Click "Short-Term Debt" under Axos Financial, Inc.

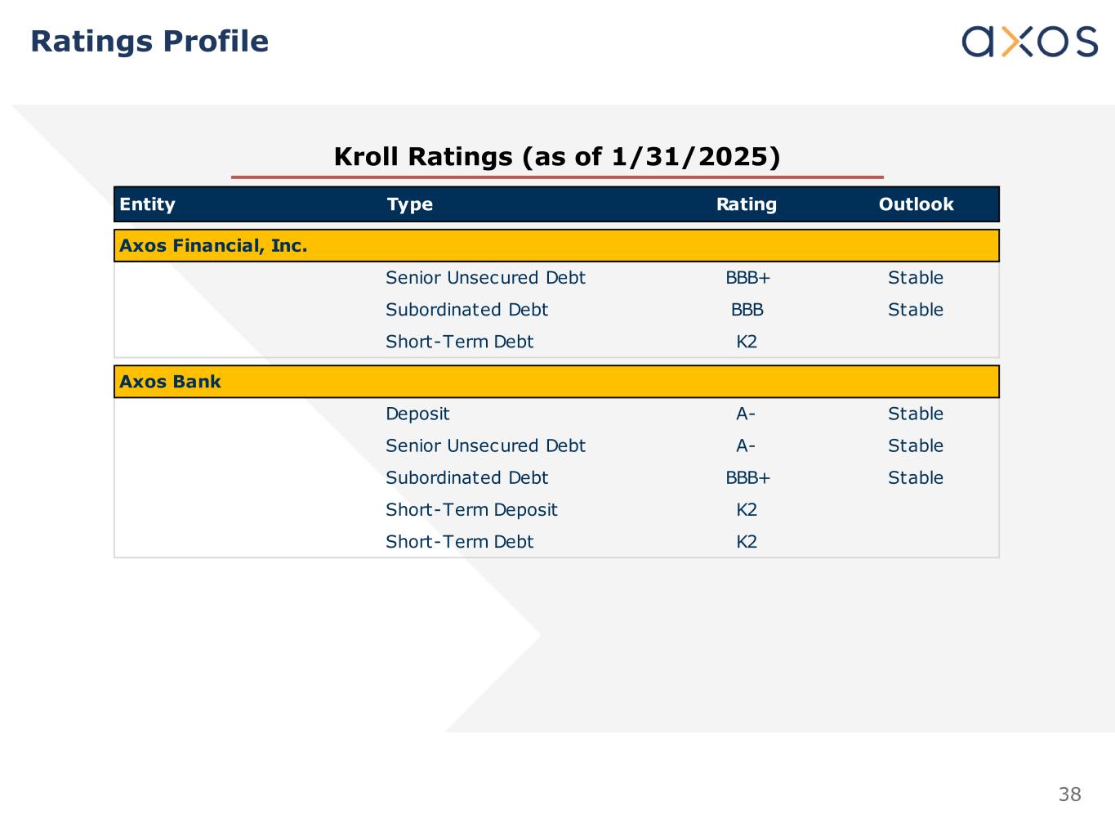click(x=459, y=342)
